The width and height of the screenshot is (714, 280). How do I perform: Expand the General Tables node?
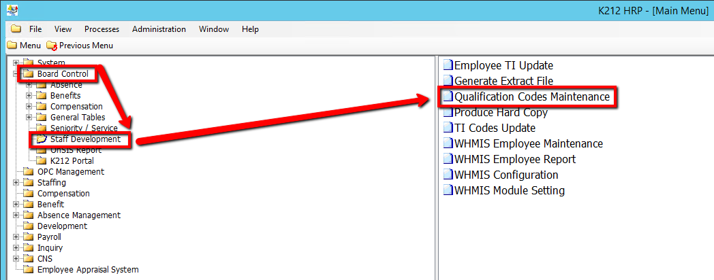coord(29,118)
